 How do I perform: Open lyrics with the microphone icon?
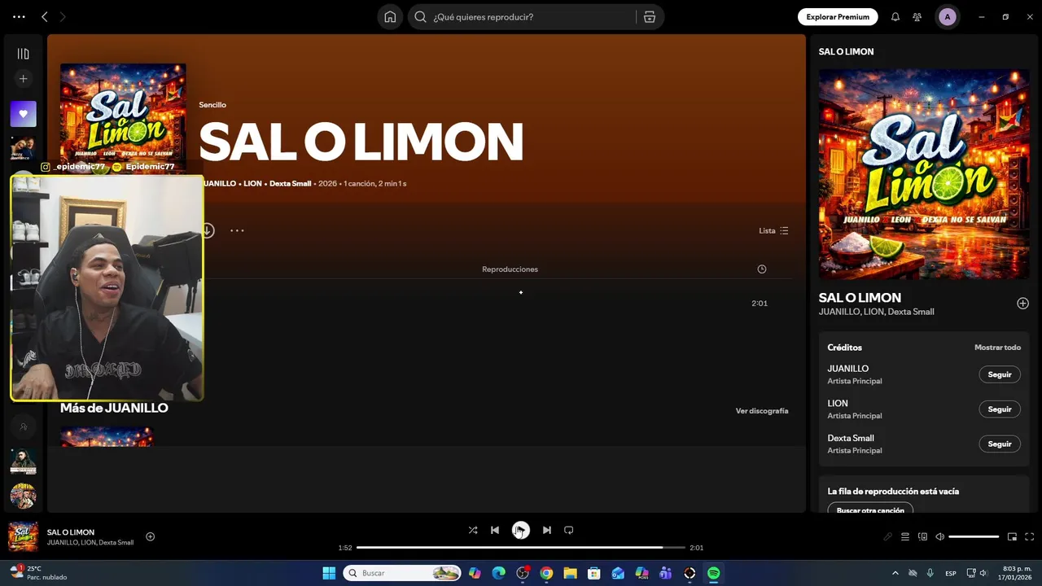888,536
